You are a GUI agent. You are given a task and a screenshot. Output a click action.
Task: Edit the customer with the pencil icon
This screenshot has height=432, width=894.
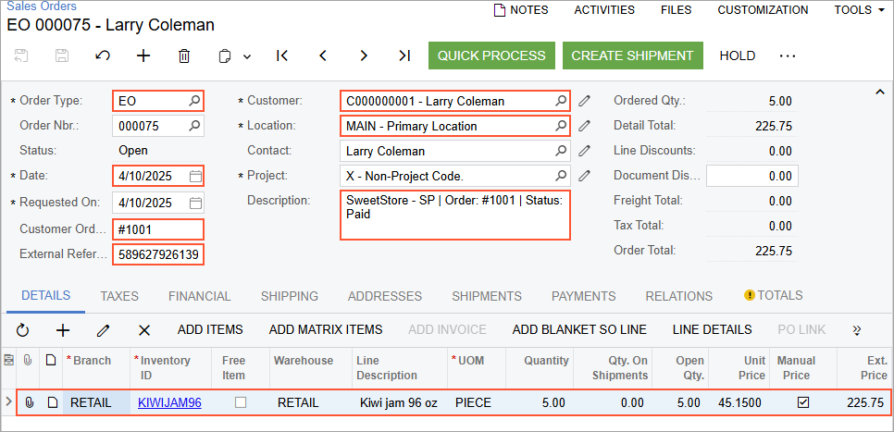[x=584, y=101]
